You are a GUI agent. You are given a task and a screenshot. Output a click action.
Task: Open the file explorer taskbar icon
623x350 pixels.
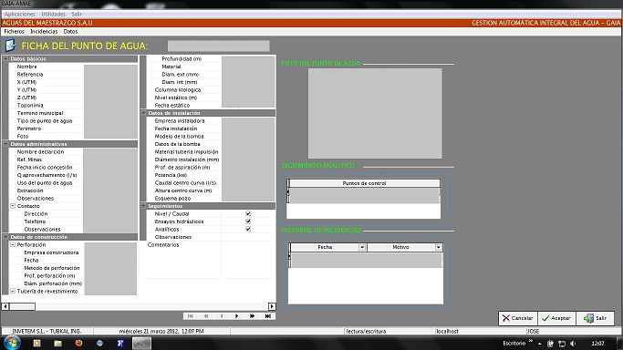click(x=57, y=344)
